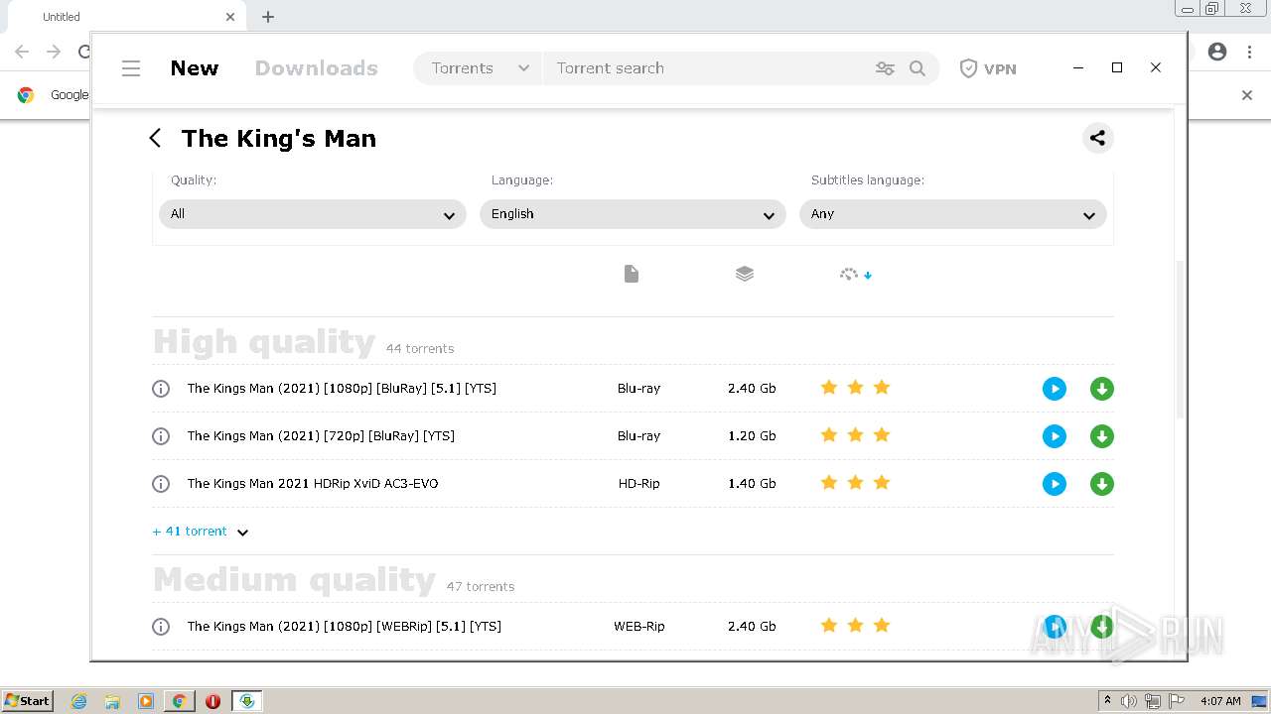Click the star rating of the HDRip torrent
Image resolution: width=1271 pixels, height=714 pixels.
point(855,483)
